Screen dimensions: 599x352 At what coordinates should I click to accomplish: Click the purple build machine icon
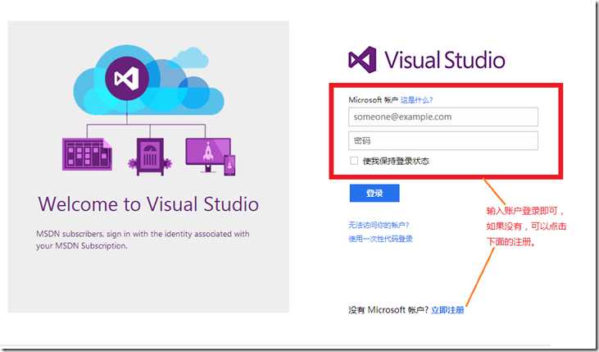(150, 157)
